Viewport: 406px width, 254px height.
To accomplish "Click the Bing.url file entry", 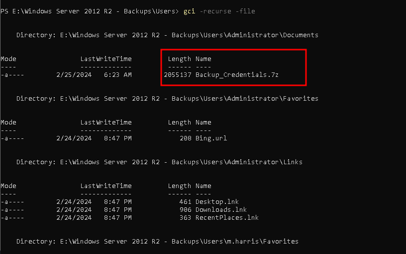I will (x=211, y=138).
